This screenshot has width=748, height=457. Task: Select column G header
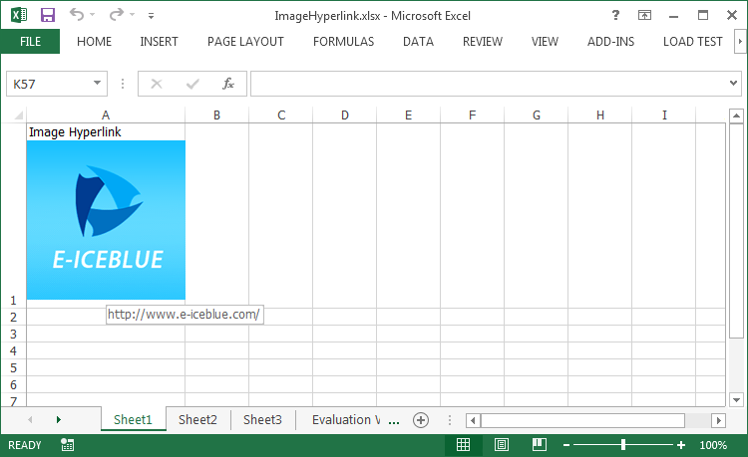click(537, 115)
